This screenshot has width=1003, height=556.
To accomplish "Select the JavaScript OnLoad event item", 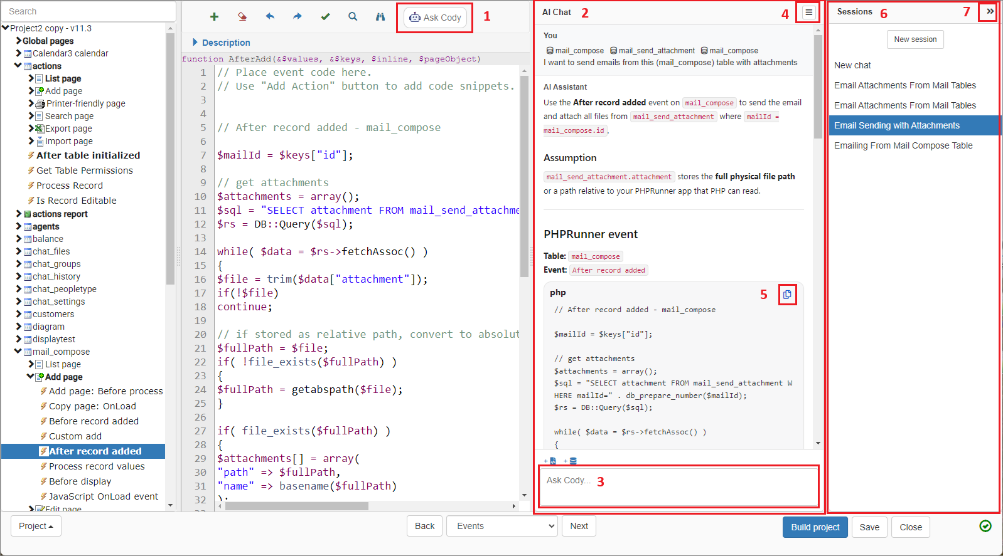I will click(104, 496).
